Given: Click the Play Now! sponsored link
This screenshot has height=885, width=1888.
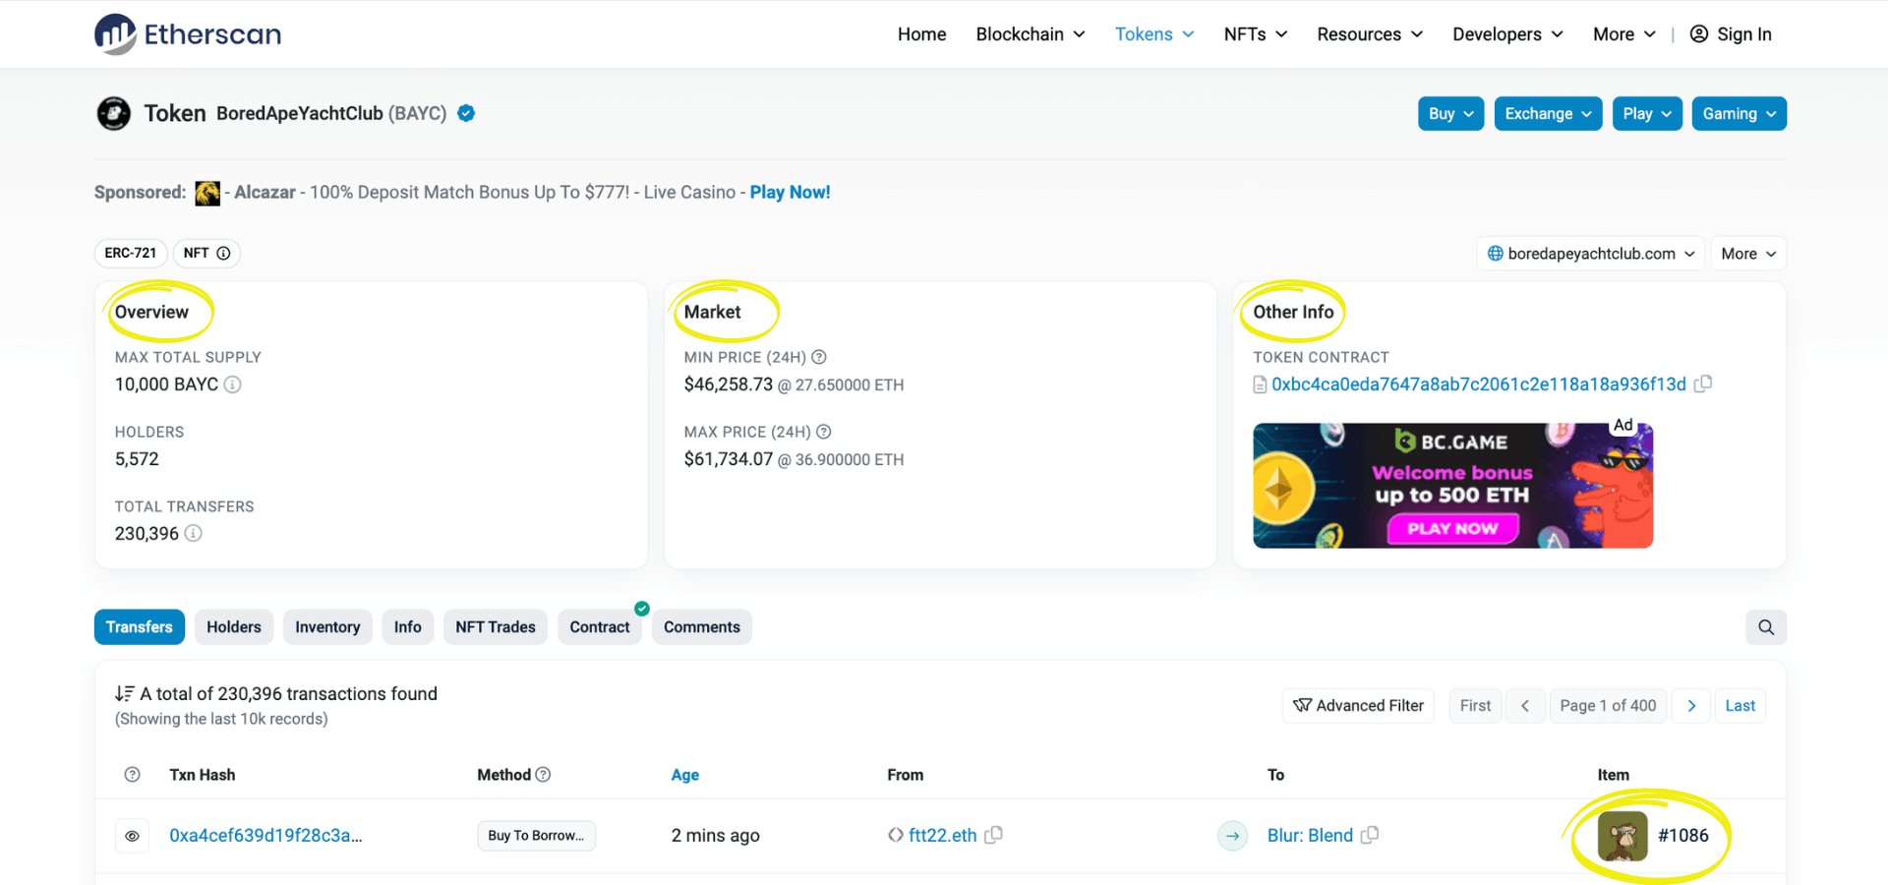Looking at the screenshot, I should tap(790, 192).
